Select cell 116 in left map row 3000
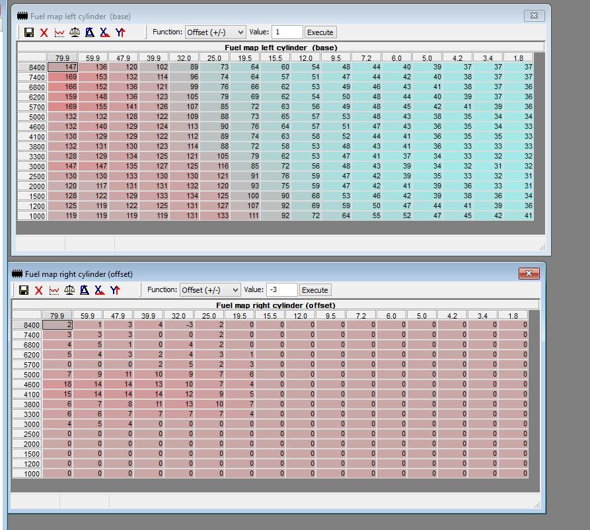 coord(215,166)
